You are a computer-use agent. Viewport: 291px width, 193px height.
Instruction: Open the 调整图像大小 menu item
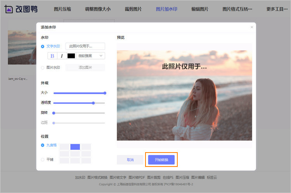pyautogui.click(x=98, y=9)
